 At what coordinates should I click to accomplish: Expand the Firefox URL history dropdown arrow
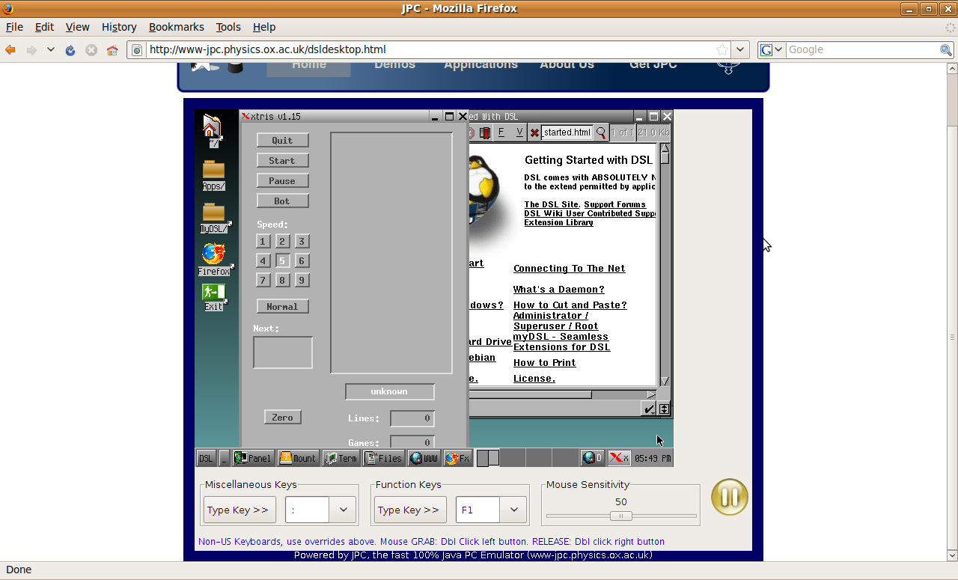(740, 49)
